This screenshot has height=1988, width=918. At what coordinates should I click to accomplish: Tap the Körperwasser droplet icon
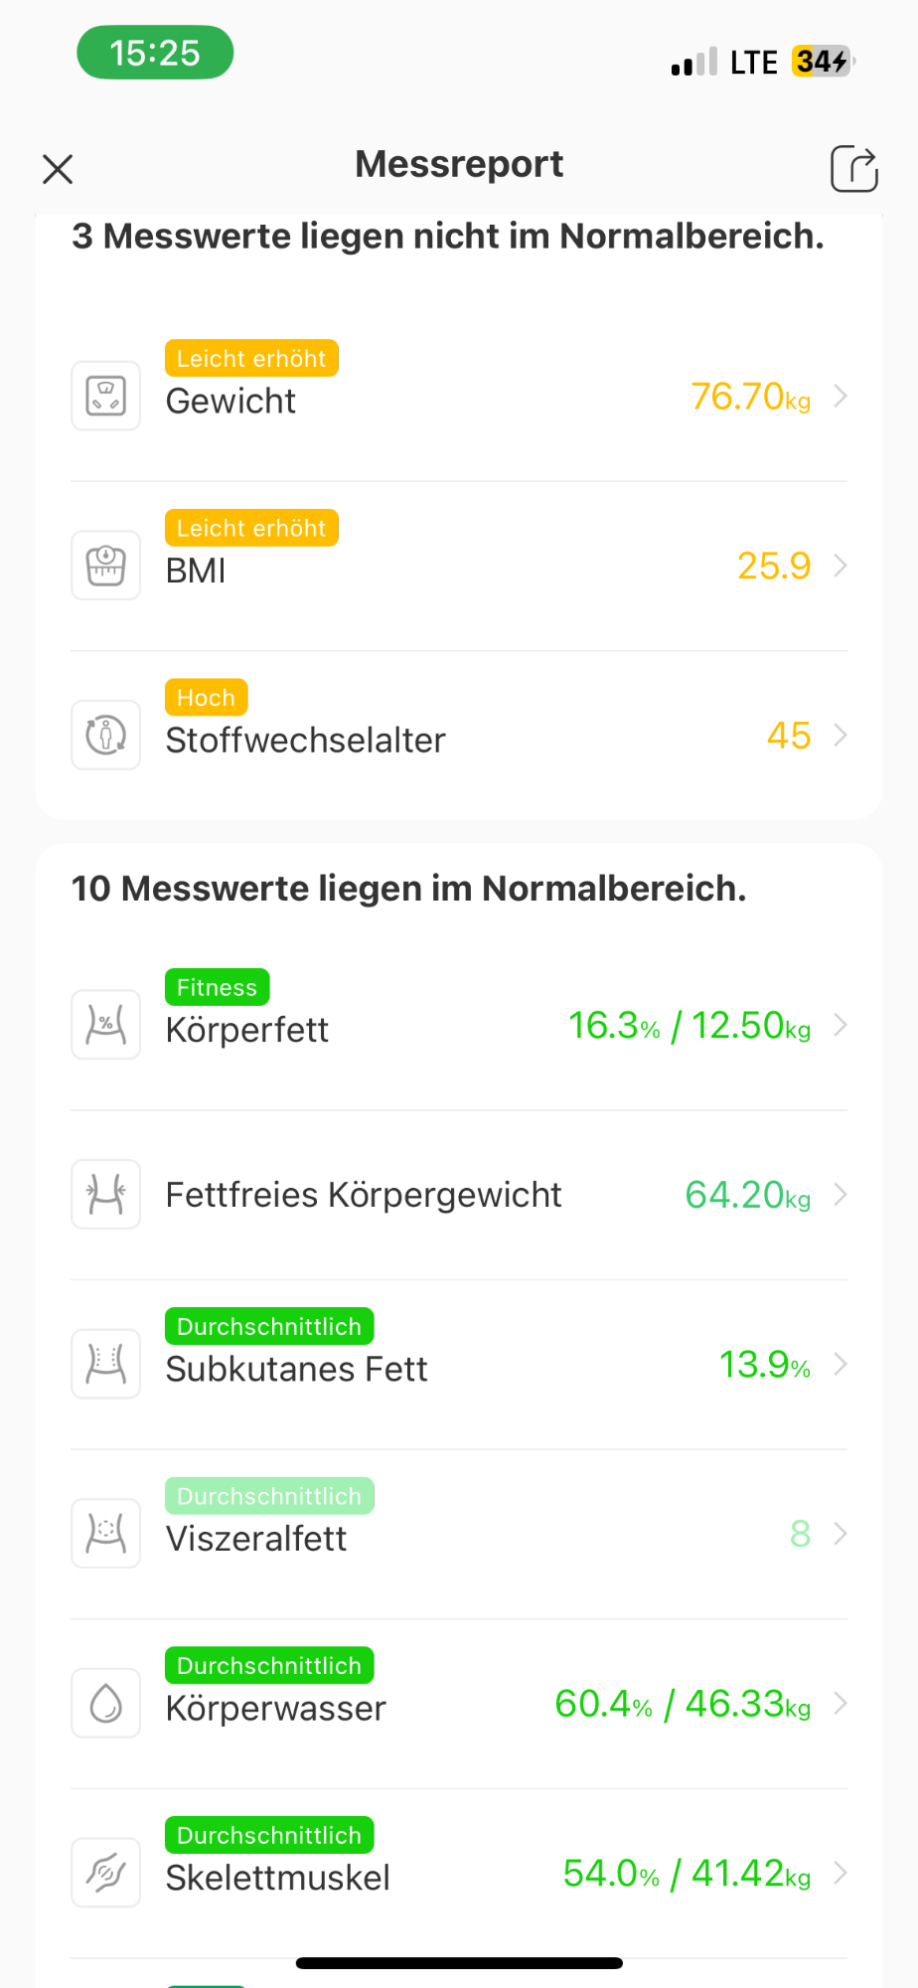click(x=106, y=1704)
